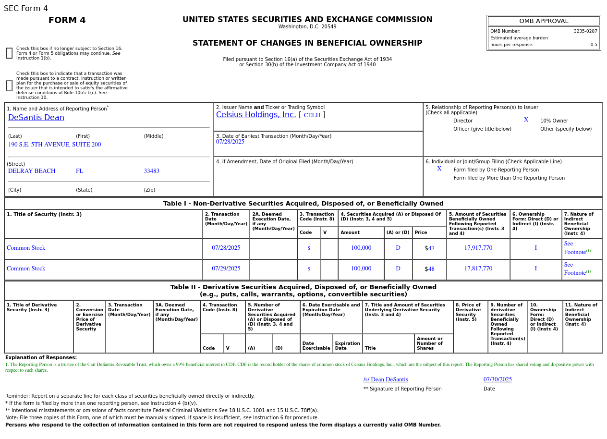Click the Table II Derivative Securities heading
Viewport: 607px width, 439px height.
(303, 291)
